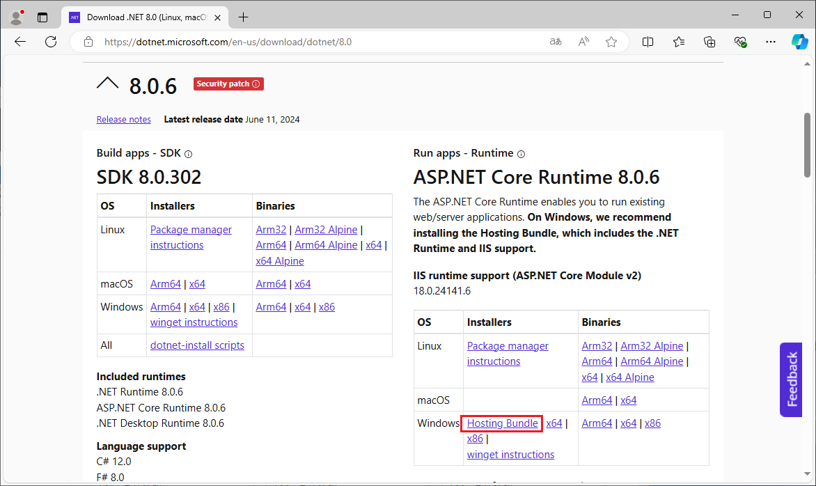Download SDK Linux Arm32 binary
The width and height of the screenshot is (816, 486).
271,230
